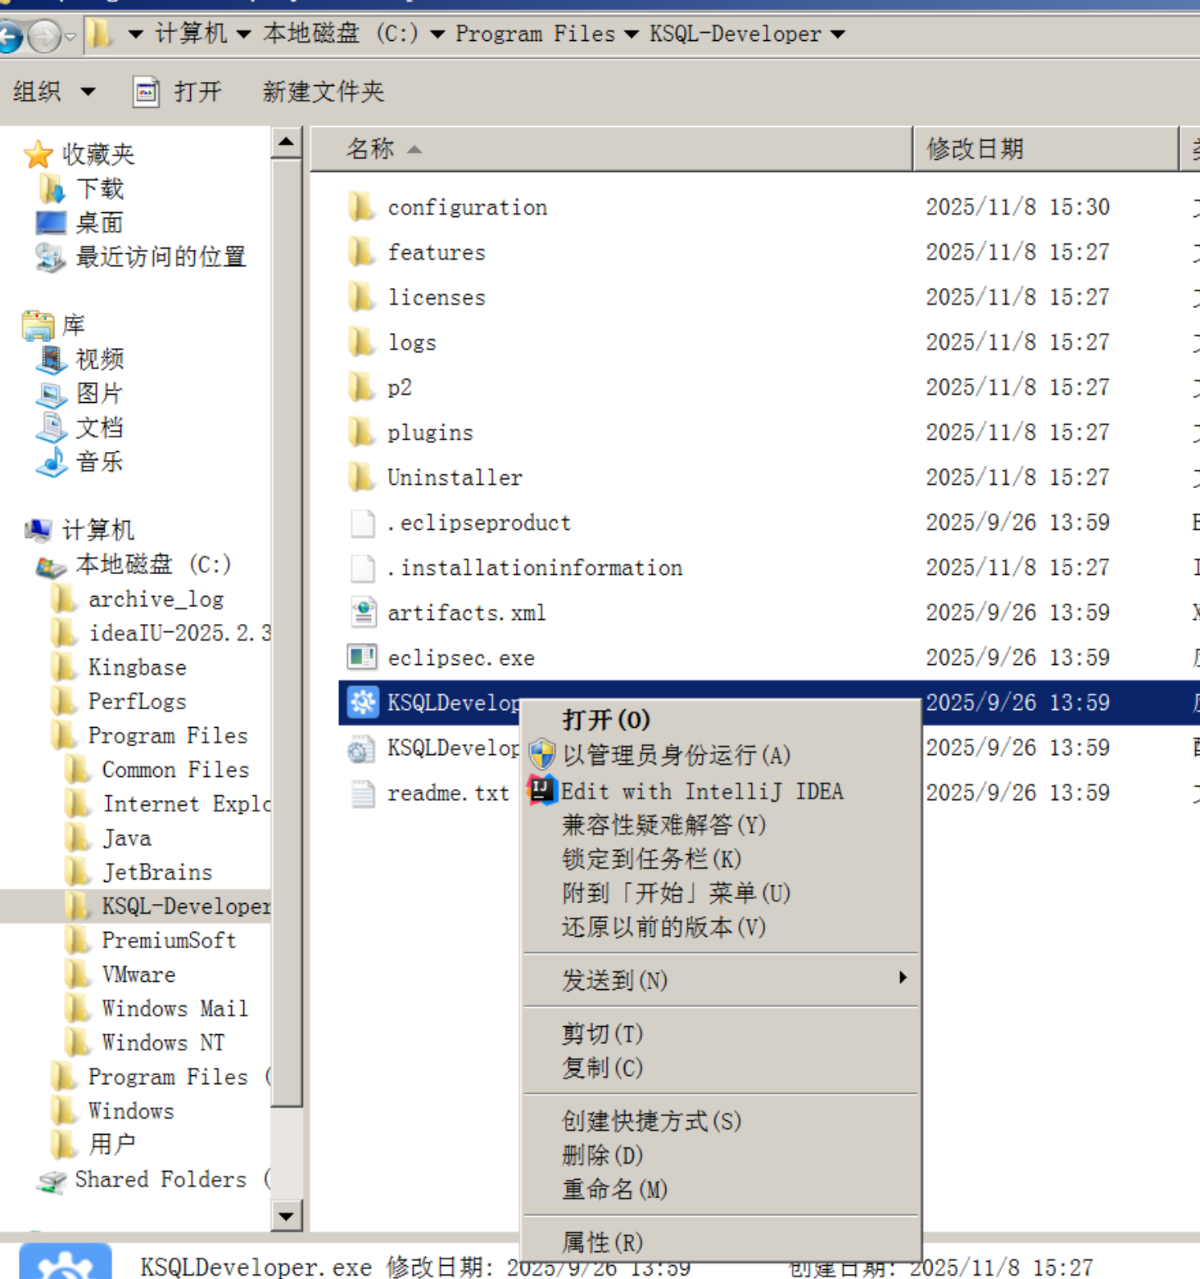Choose 以管理员身份运行 from the context menu
Image resolution: width=1200 pixels, height=1279 pixels.
pyautogui.click(x=675, y=754)
